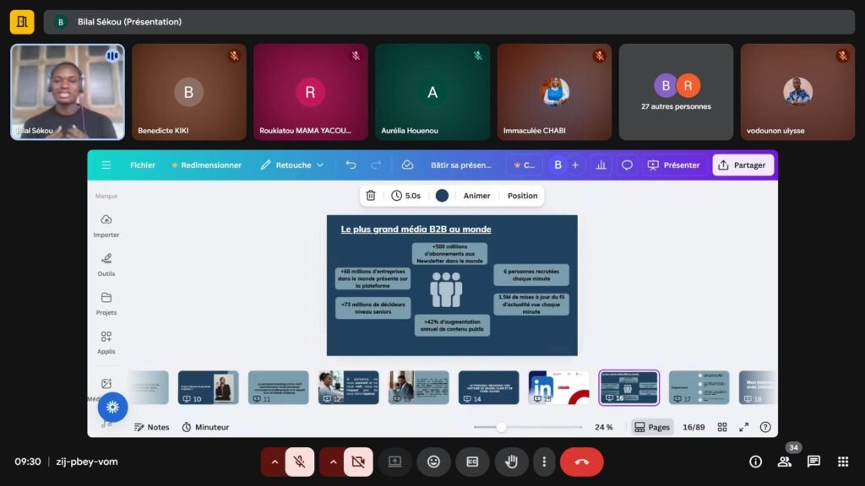
Task: Click the dark blue background color swatch
Action: [442, 196]
